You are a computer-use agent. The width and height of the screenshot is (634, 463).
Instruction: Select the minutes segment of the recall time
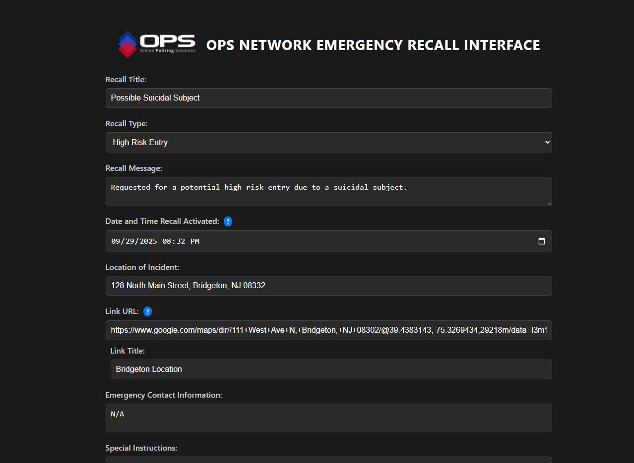181,241
